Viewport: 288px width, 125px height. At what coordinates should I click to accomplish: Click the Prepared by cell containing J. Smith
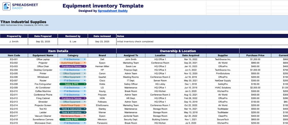[14, 42]
